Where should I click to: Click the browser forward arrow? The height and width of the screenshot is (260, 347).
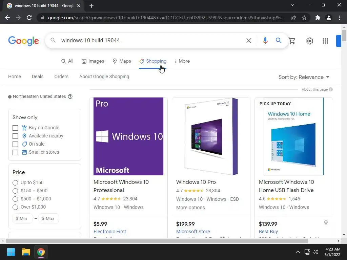tap(18, 18)
